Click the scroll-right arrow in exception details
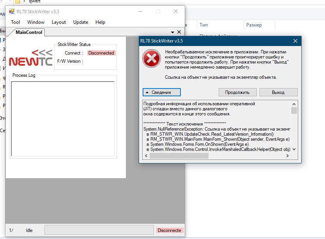The height and width of the screenshot is (239, 325). click(288, 156)
